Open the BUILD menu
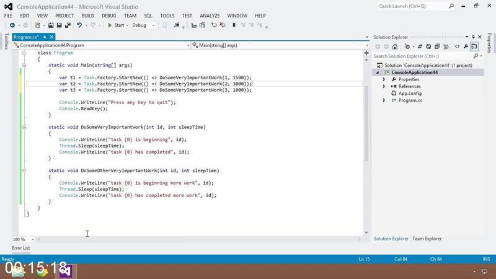 click(x=87, y=15)
